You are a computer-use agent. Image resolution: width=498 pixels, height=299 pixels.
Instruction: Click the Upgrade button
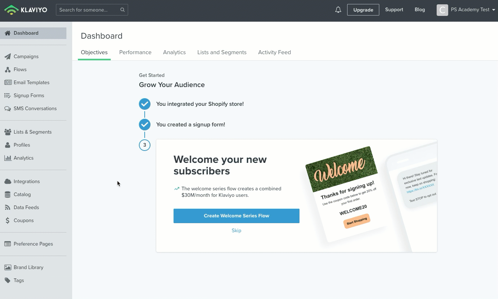363,10
